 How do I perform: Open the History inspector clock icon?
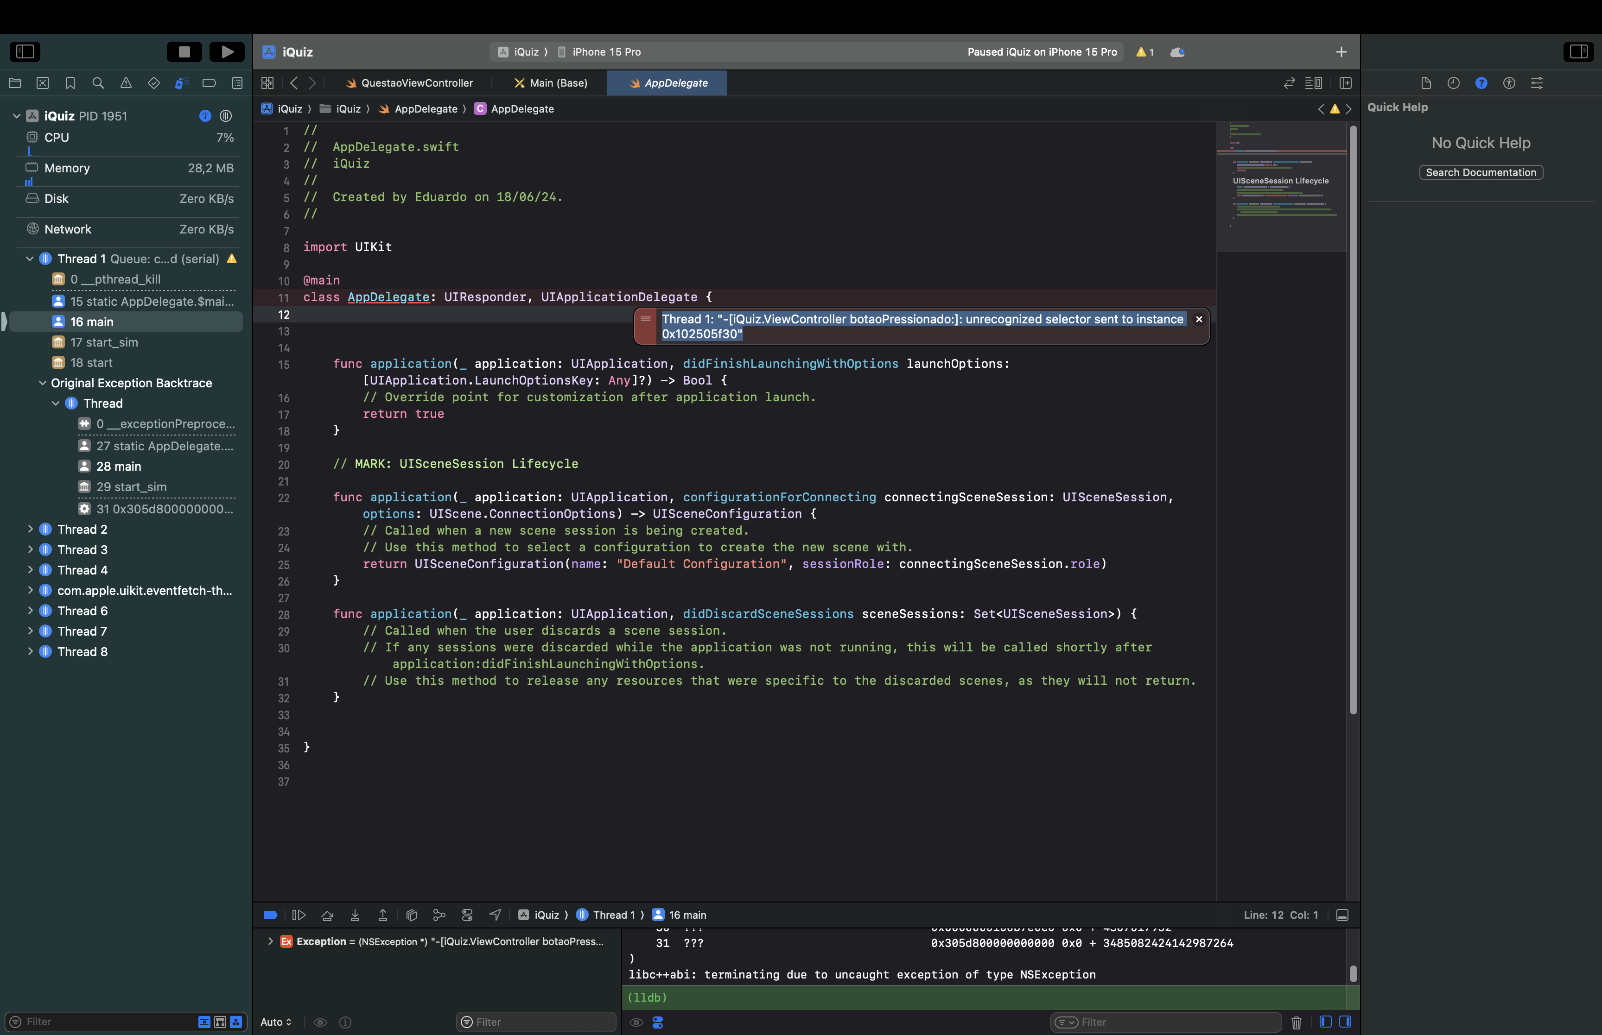point(1453,82)
